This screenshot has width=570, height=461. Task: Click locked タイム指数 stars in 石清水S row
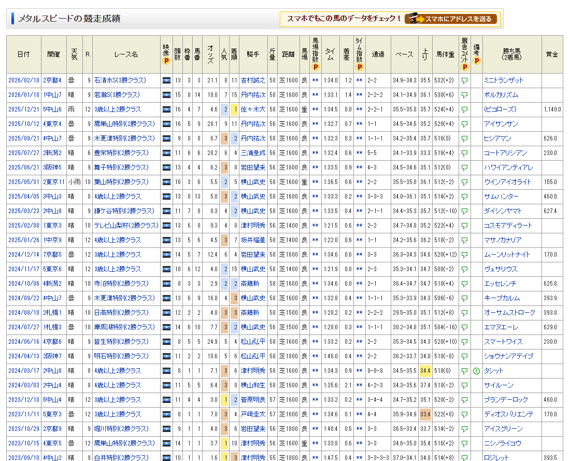click(x=359, y=80)
